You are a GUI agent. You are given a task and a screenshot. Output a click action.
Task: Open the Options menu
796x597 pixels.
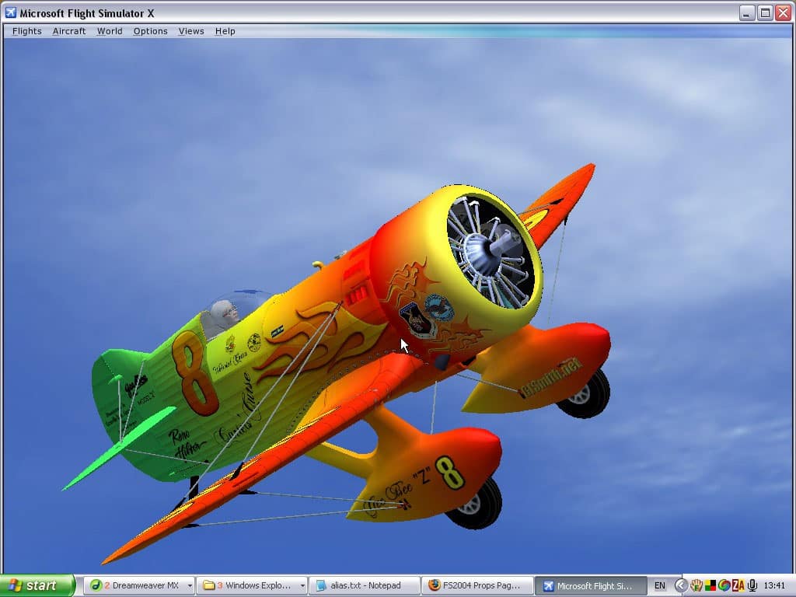pyautogui.click(x=150, y=31)
